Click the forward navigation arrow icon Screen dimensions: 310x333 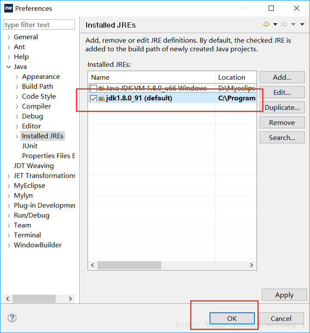click(x=285, y=24)
